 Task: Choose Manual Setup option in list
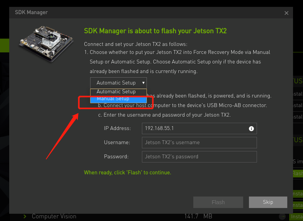118,99
